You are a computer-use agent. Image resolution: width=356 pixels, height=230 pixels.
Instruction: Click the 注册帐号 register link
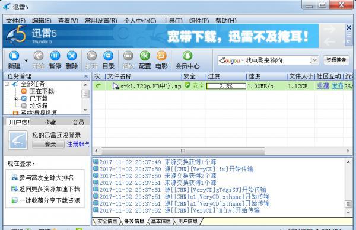(x=78, y=144)
